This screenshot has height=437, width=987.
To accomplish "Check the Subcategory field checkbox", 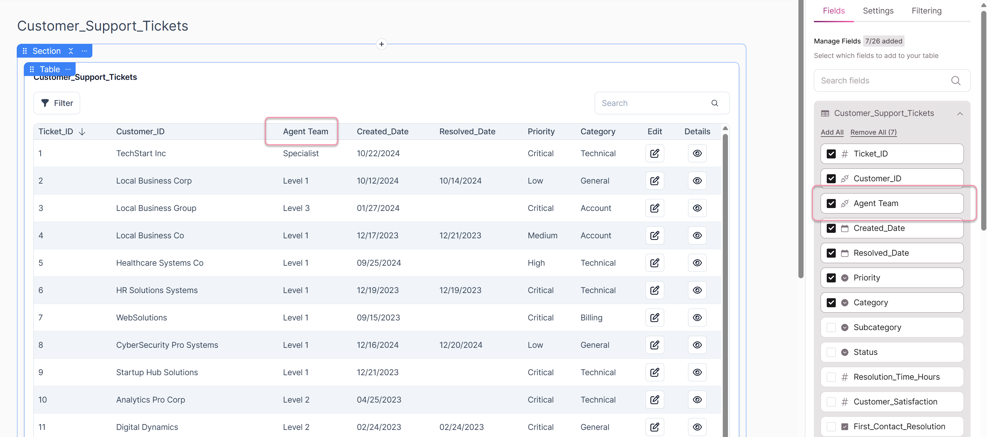I will (831, 328).
